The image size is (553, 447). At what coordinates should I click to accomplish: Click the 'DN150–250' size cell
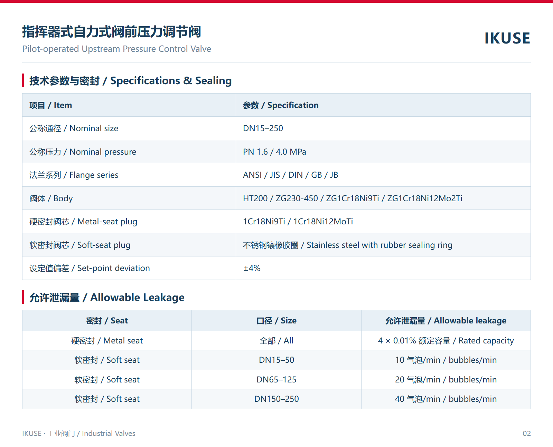pyautogui.click(x=276, y=399)
